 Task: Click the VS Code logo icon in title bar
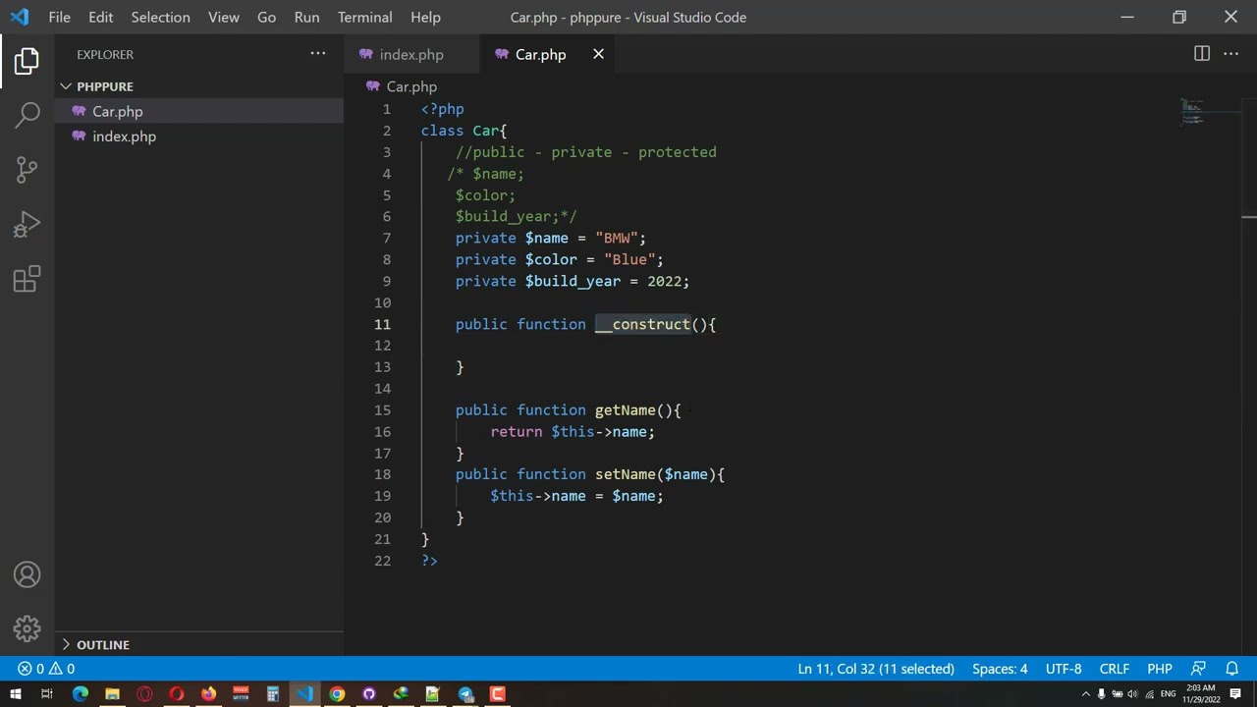tap(20, 17)
